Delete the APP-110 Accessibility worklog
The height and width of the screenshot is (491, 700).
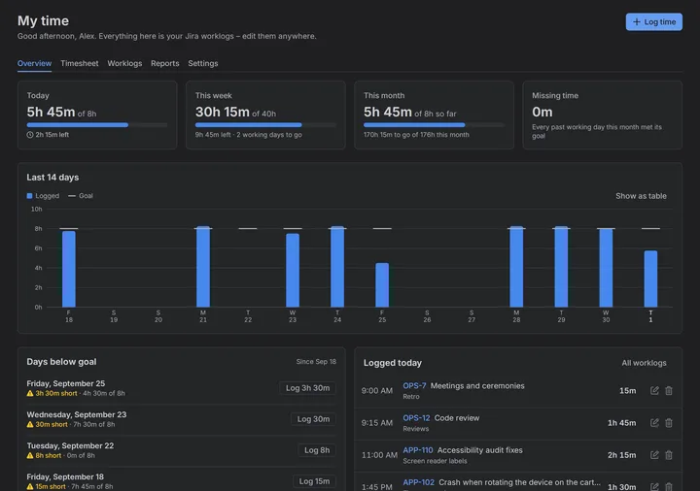pos(669,455)
